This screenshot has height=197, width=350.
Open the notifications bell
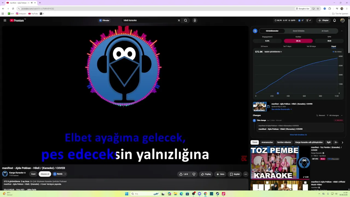pos(334,20)
